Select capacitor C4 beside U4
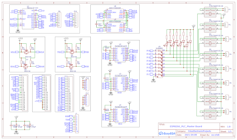 tap(104, 109)
